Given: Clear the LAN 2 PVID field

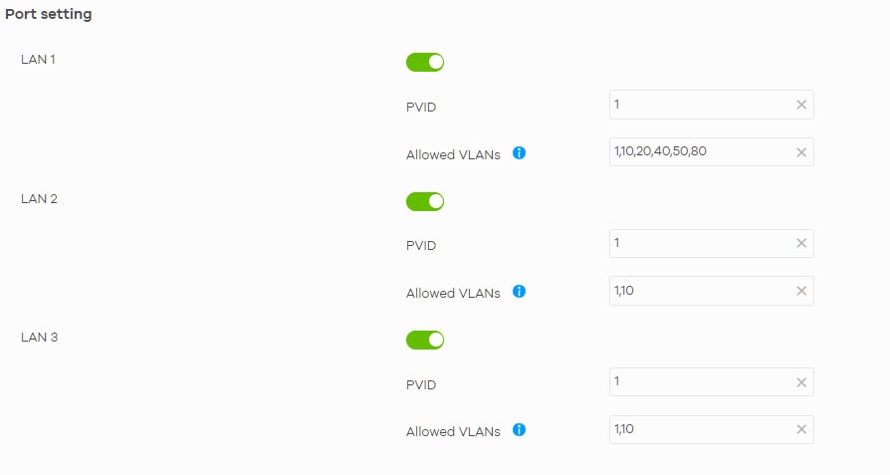Looking at the screenshot, I should click(x=801, y=244).
